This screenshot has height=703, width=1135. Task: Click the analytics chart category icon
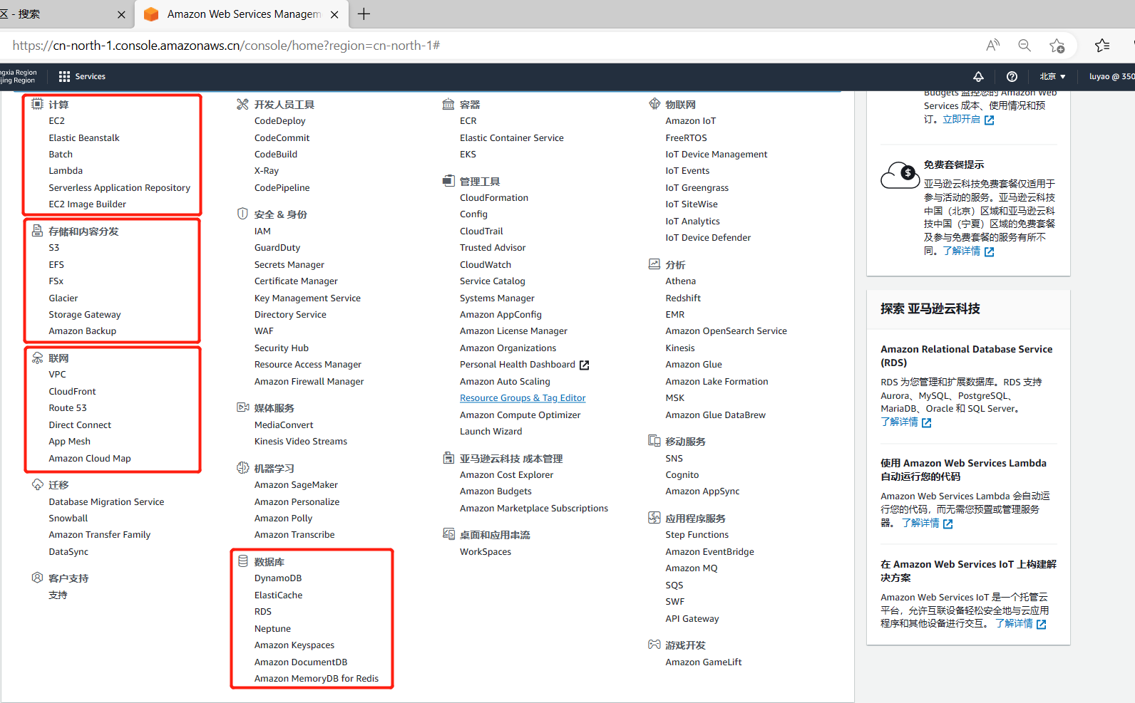654,264
